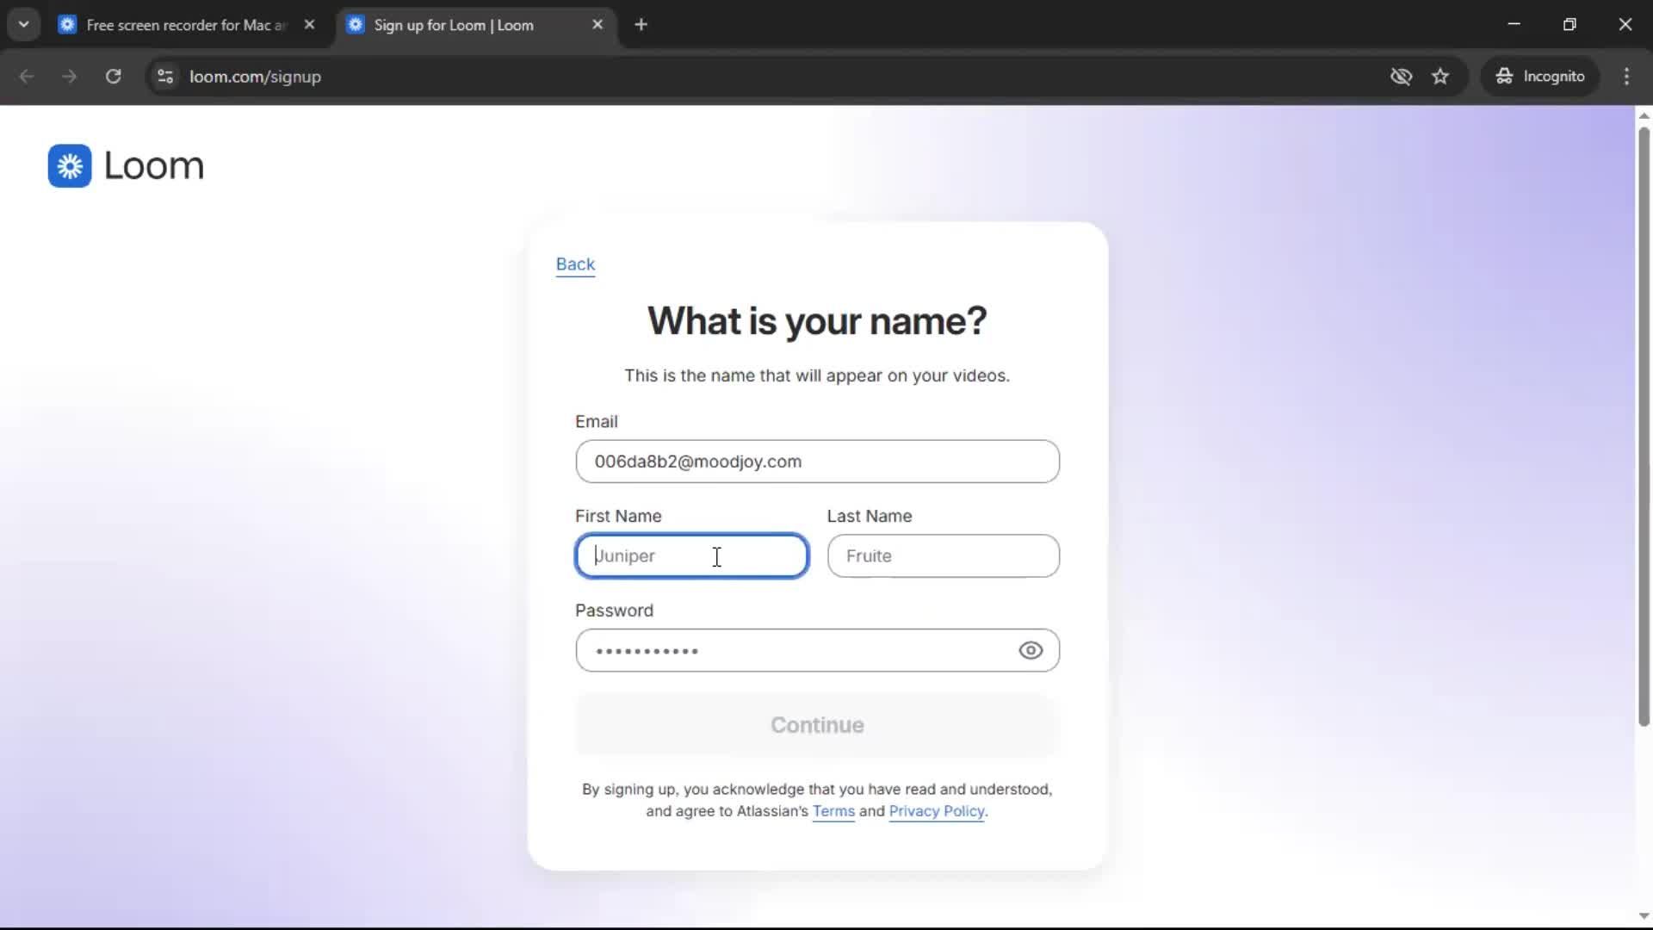
Task: Click the Back link above the heading
Action: pyautogui.click(x=575, y=264)
